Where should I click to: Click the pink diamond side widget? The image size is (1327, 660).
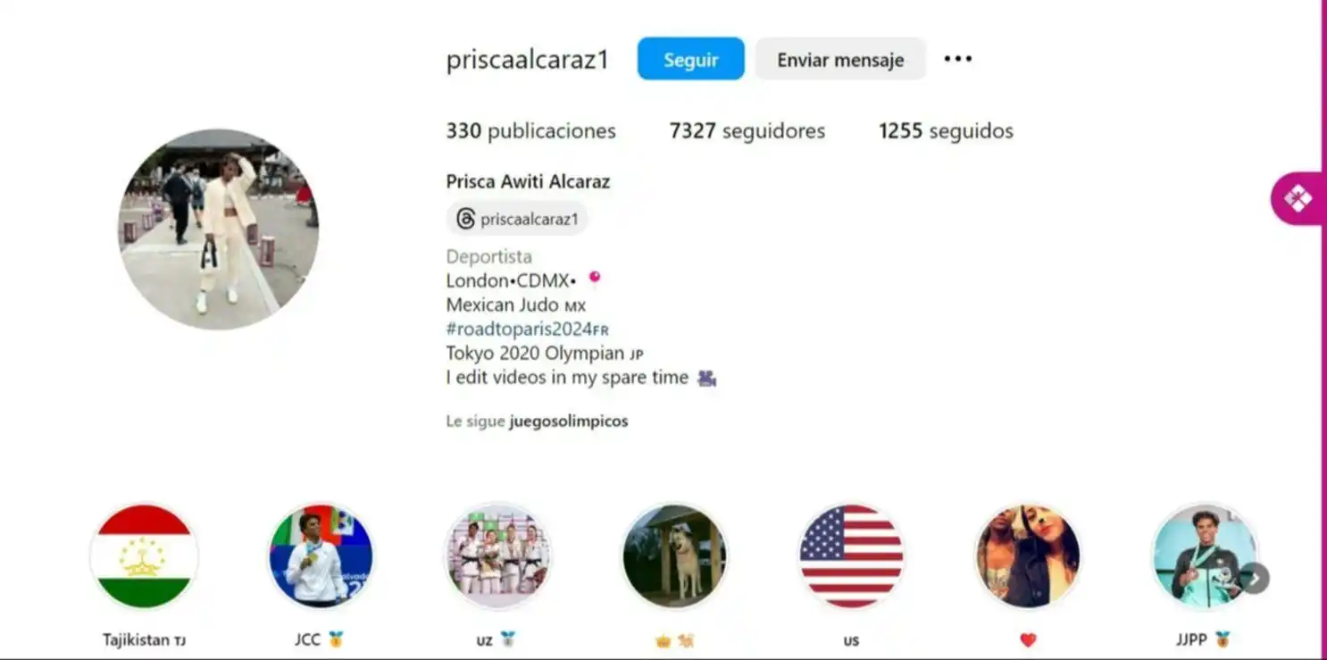coord(1297,198)
